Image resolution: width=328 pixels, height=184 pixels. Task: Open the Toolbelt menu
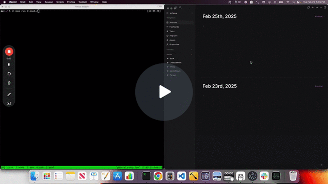pos(83,2)
